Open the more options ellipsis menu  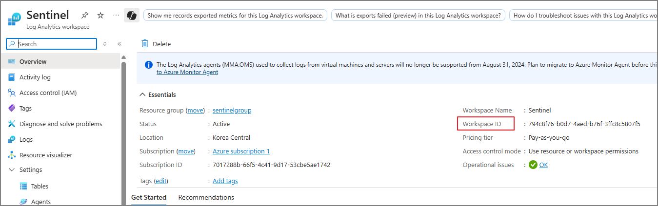[x=116, y=15]
